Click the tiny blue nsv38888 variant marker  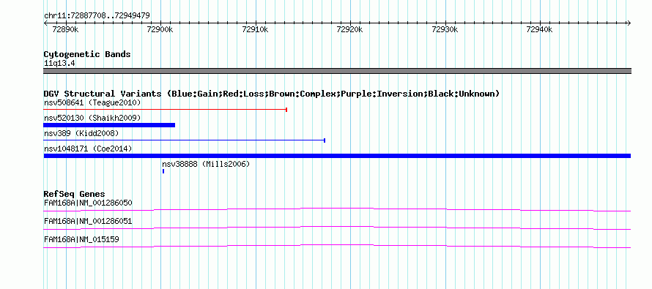coord(163,171)
